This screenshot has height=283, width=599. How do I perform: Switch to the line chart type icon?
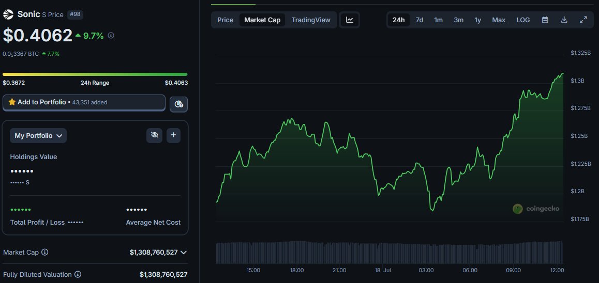point(350,20)
